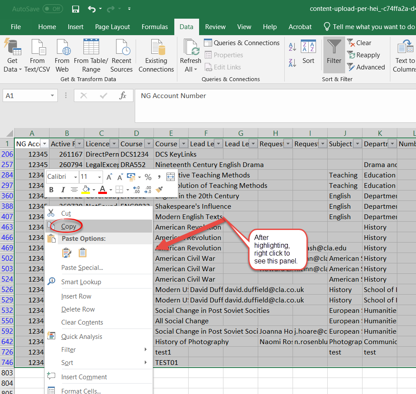Click the Advanced filter button
Image resolution: width=416 pixels, height=394 pixels.
pyautogui.click(x=366, y=67)
